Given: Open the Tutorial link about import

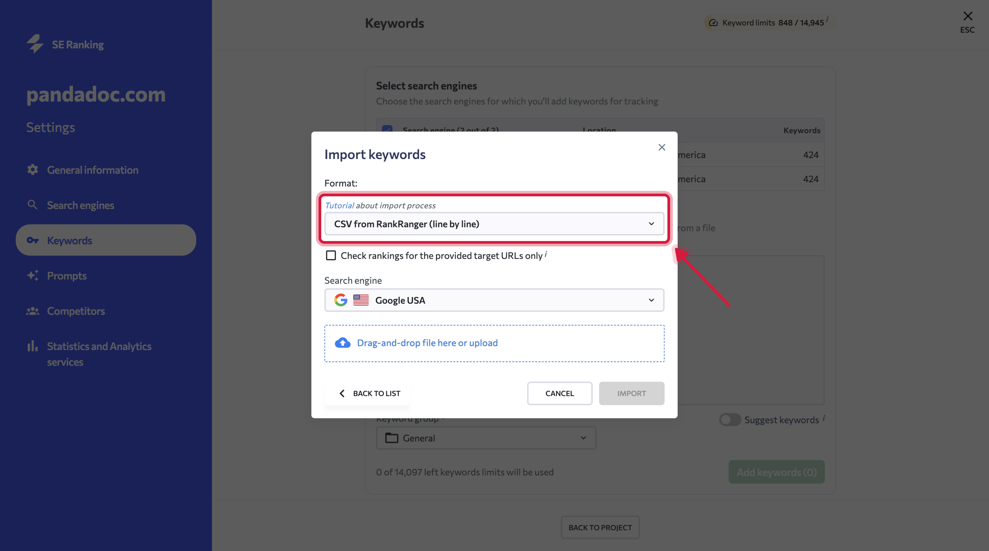Looking at the screenshot, I should pos(339,205).
